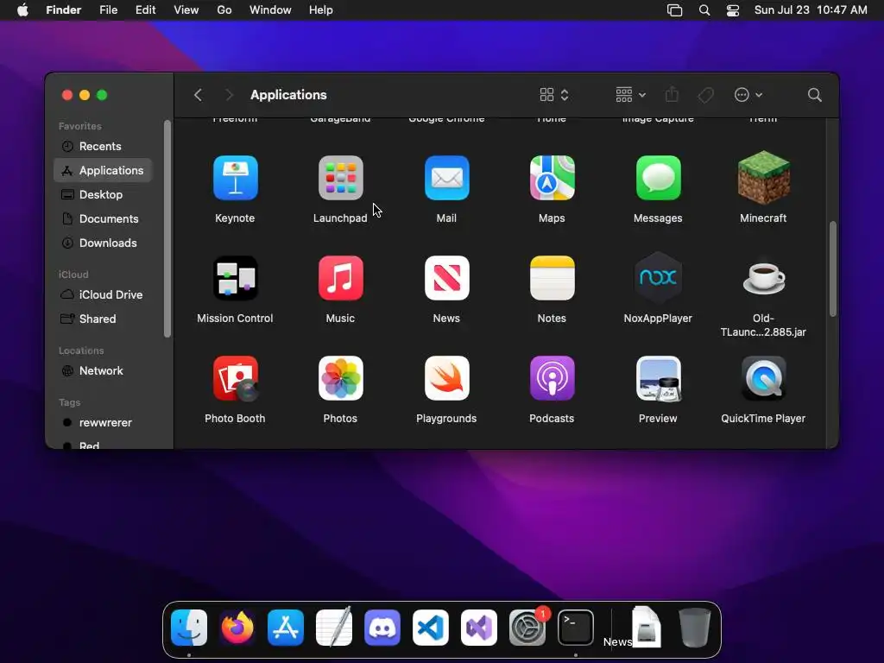Select the Music app icon
The width and height of the screenshot is (884, 663).
click(340, 278)
